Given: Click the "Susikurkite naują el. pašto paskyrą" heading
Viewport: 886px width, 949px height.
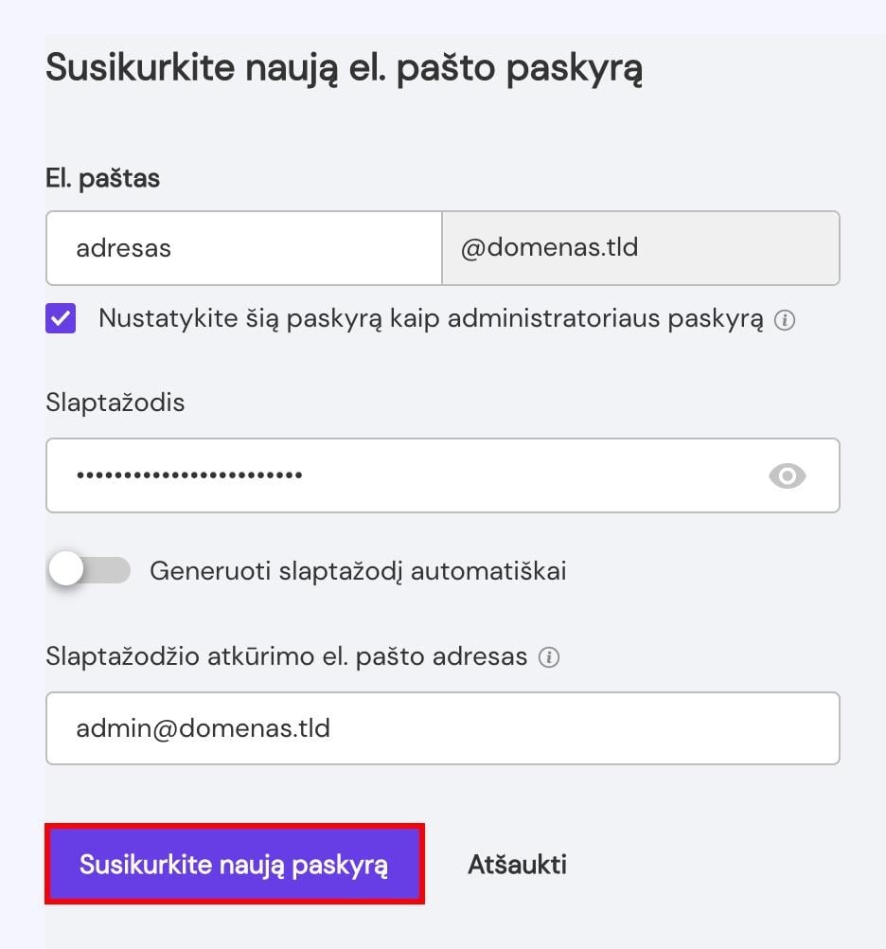Looking at the screenshot, I should (x=344, y=71).
